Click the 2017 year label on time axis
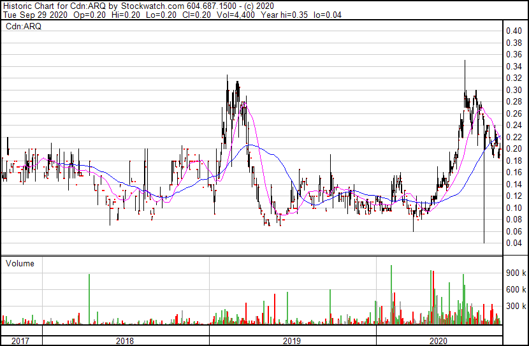Image resolution: width=529 pixels, height=346 pixels. click(20, 341)
